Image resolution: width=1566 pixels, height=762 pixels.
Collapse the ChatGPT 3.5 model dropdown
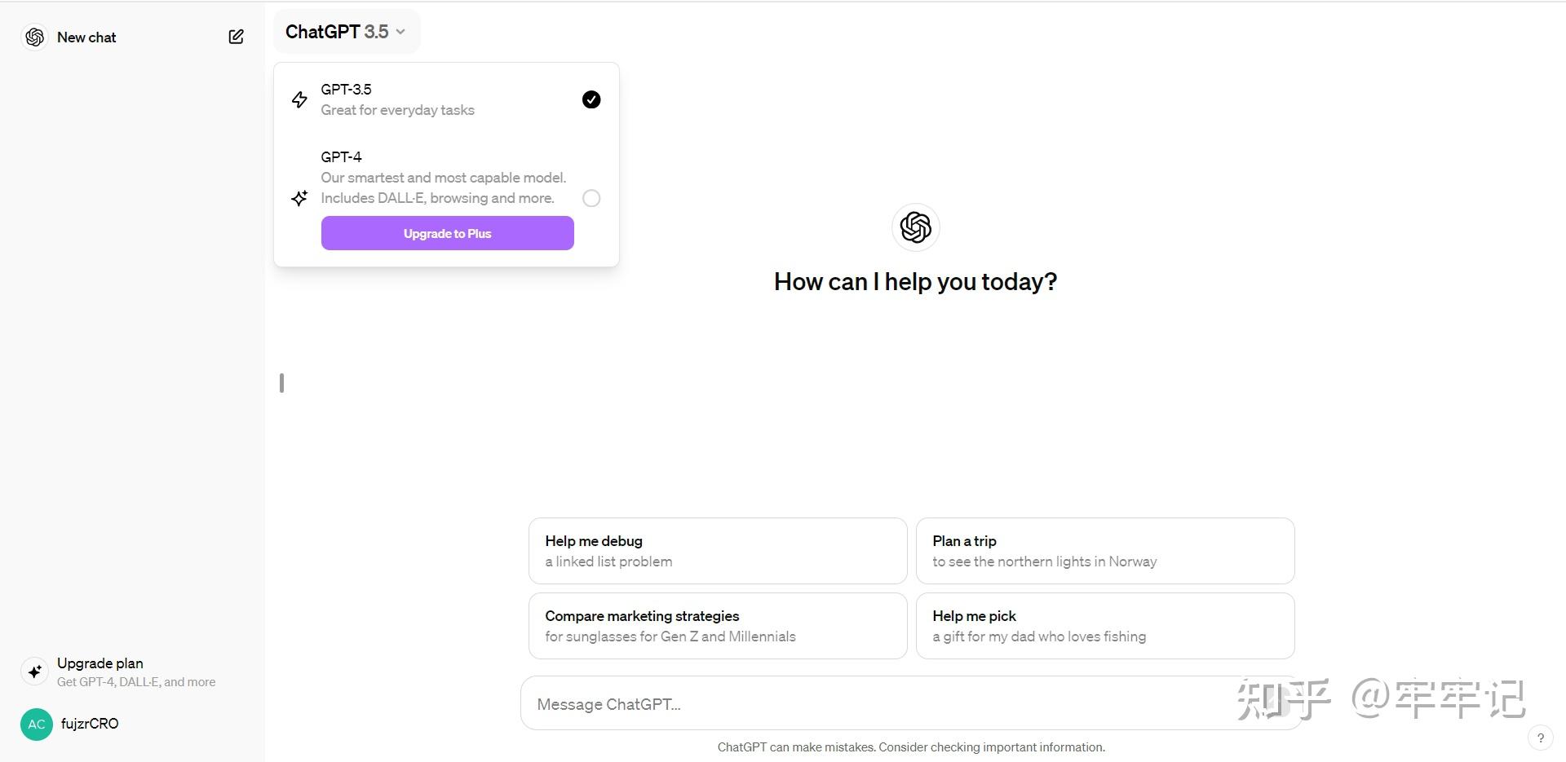coord(346,32)
